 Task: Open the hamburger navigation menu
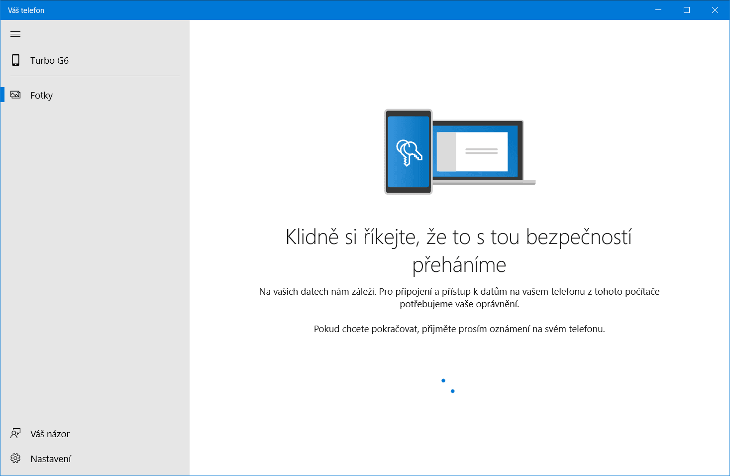click(x=15, y=34)
